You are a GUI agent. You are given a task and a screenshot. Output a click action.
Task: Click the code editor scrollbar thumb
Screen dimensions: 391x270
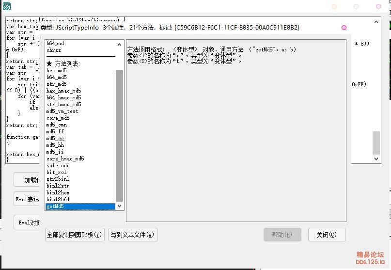point(376,143)
